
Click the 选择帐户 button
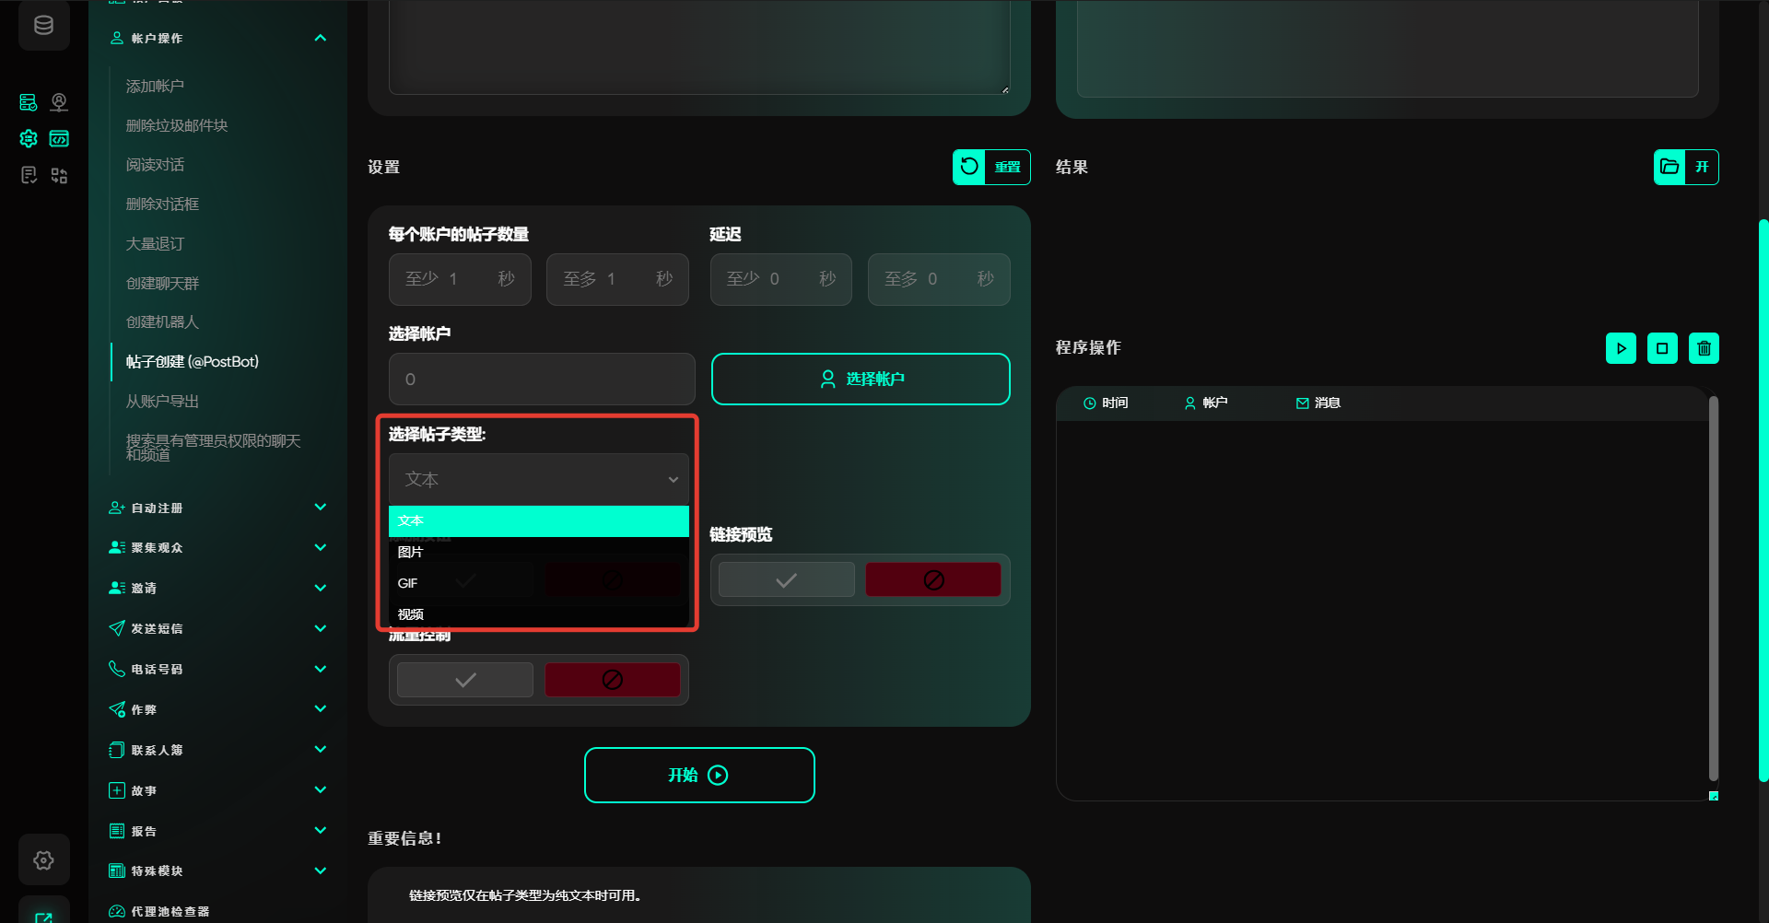(861, 379)
